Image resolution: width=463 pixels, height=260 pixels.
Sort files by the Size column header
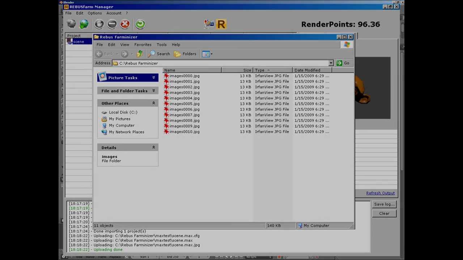point(237,70)
